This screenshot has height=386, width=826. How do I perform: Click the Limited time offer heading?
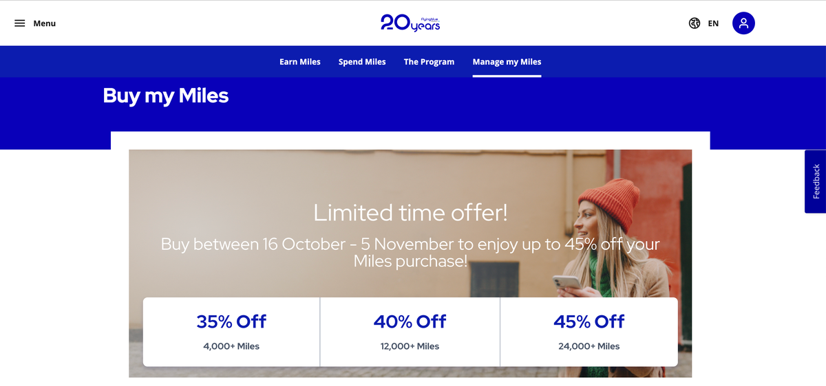pos(410,213)
